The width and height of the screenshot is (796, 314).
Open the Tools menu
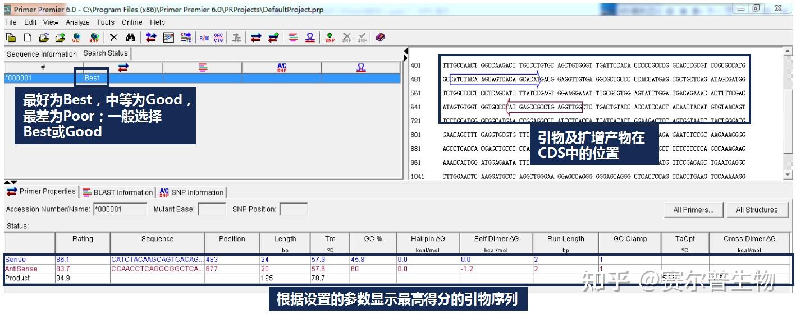point(105,22)
